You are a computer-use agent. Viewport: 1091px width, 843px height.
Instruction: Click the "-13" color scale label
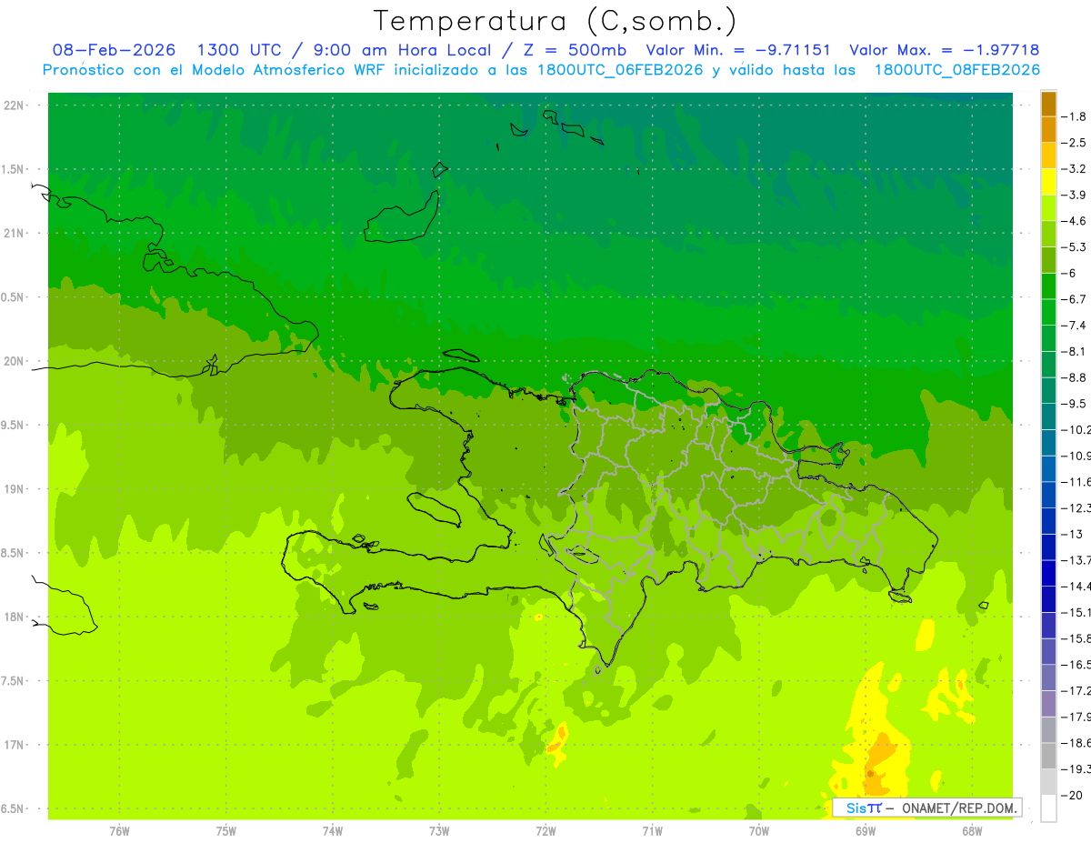(1074, 535)
